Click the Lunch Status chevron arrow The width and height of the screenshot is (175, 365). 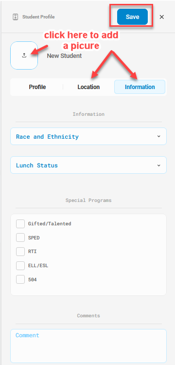click(159, 165)
